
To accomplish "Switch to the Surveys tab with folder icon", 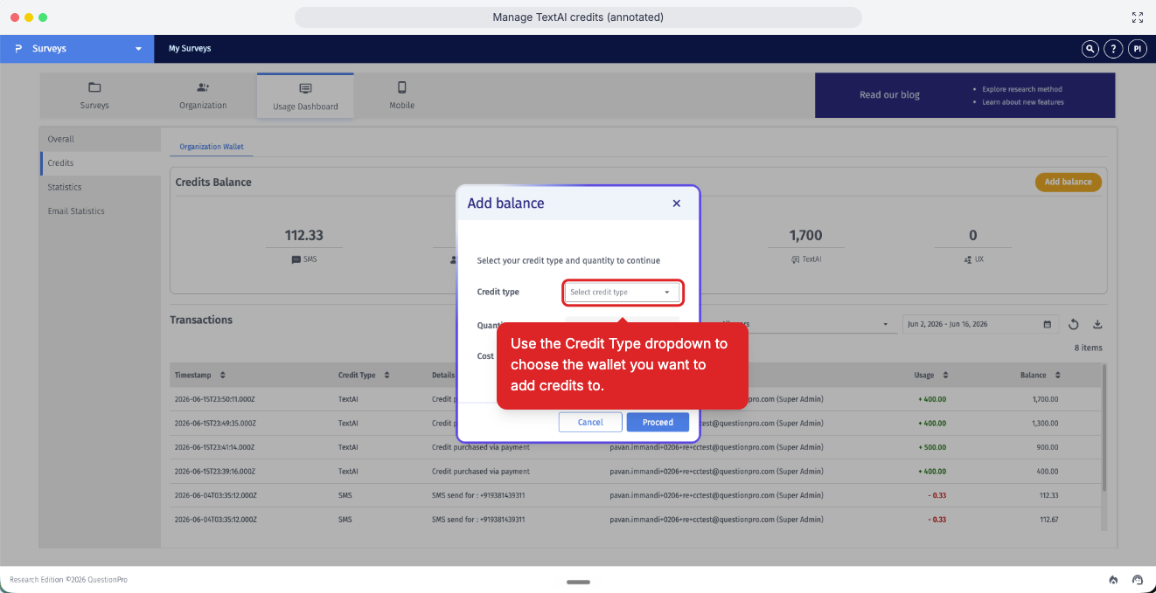I will point(94,95).
